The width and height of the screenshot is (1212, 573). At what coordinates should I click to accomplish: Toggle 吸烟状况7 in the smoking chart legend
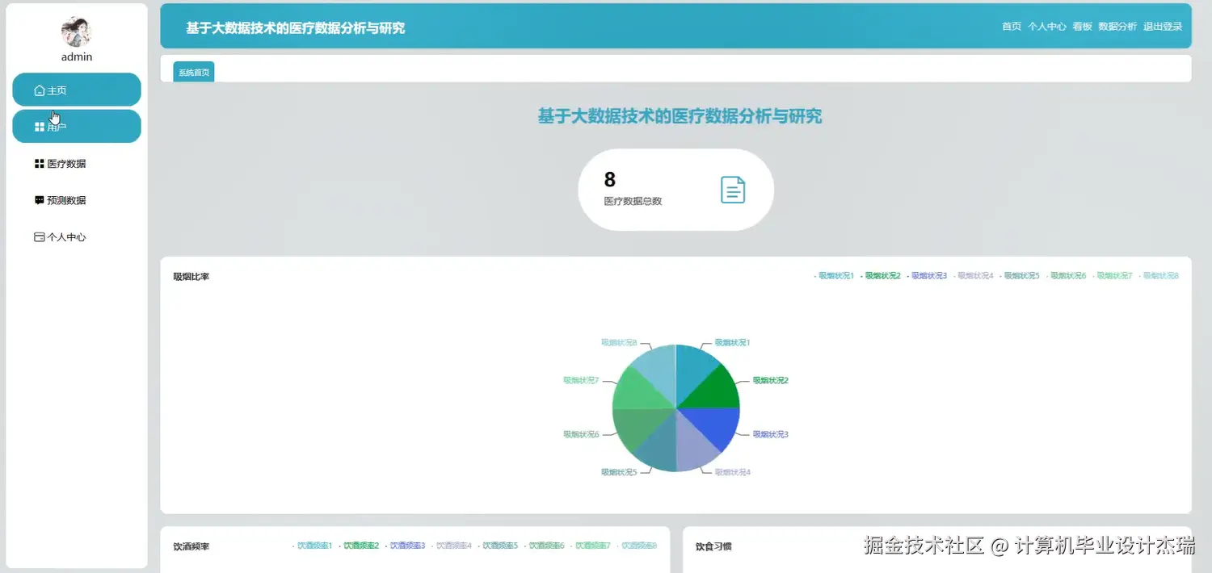1113,276
